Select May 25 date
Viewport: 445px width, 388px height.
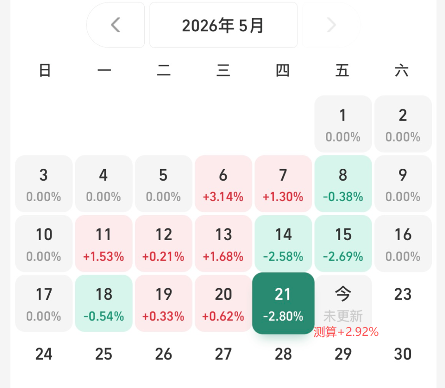pyautogui.click(x=103, y=354)
